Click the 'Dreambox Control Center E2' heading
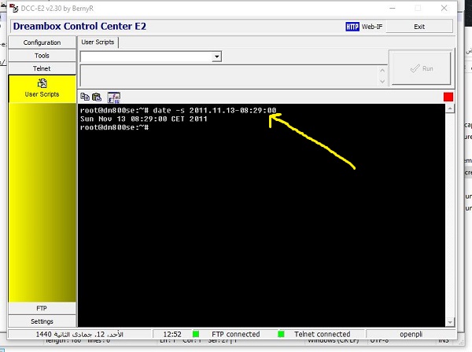 [79, 26]
